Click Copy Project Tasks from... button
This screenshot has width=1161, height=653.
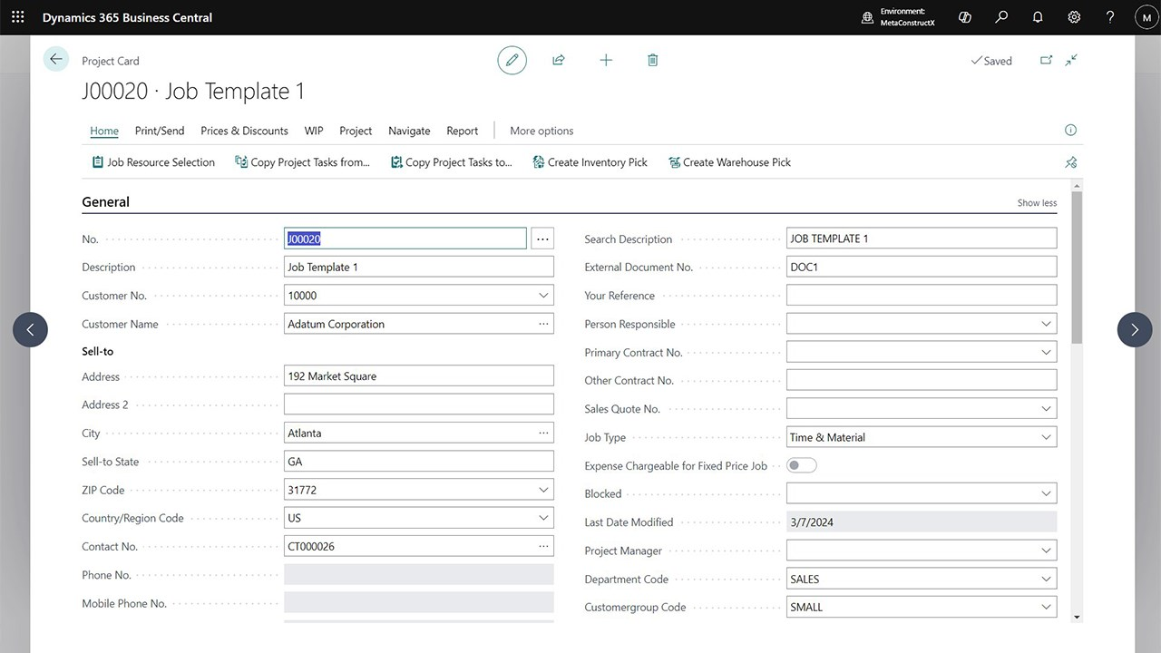pos(302,162)
